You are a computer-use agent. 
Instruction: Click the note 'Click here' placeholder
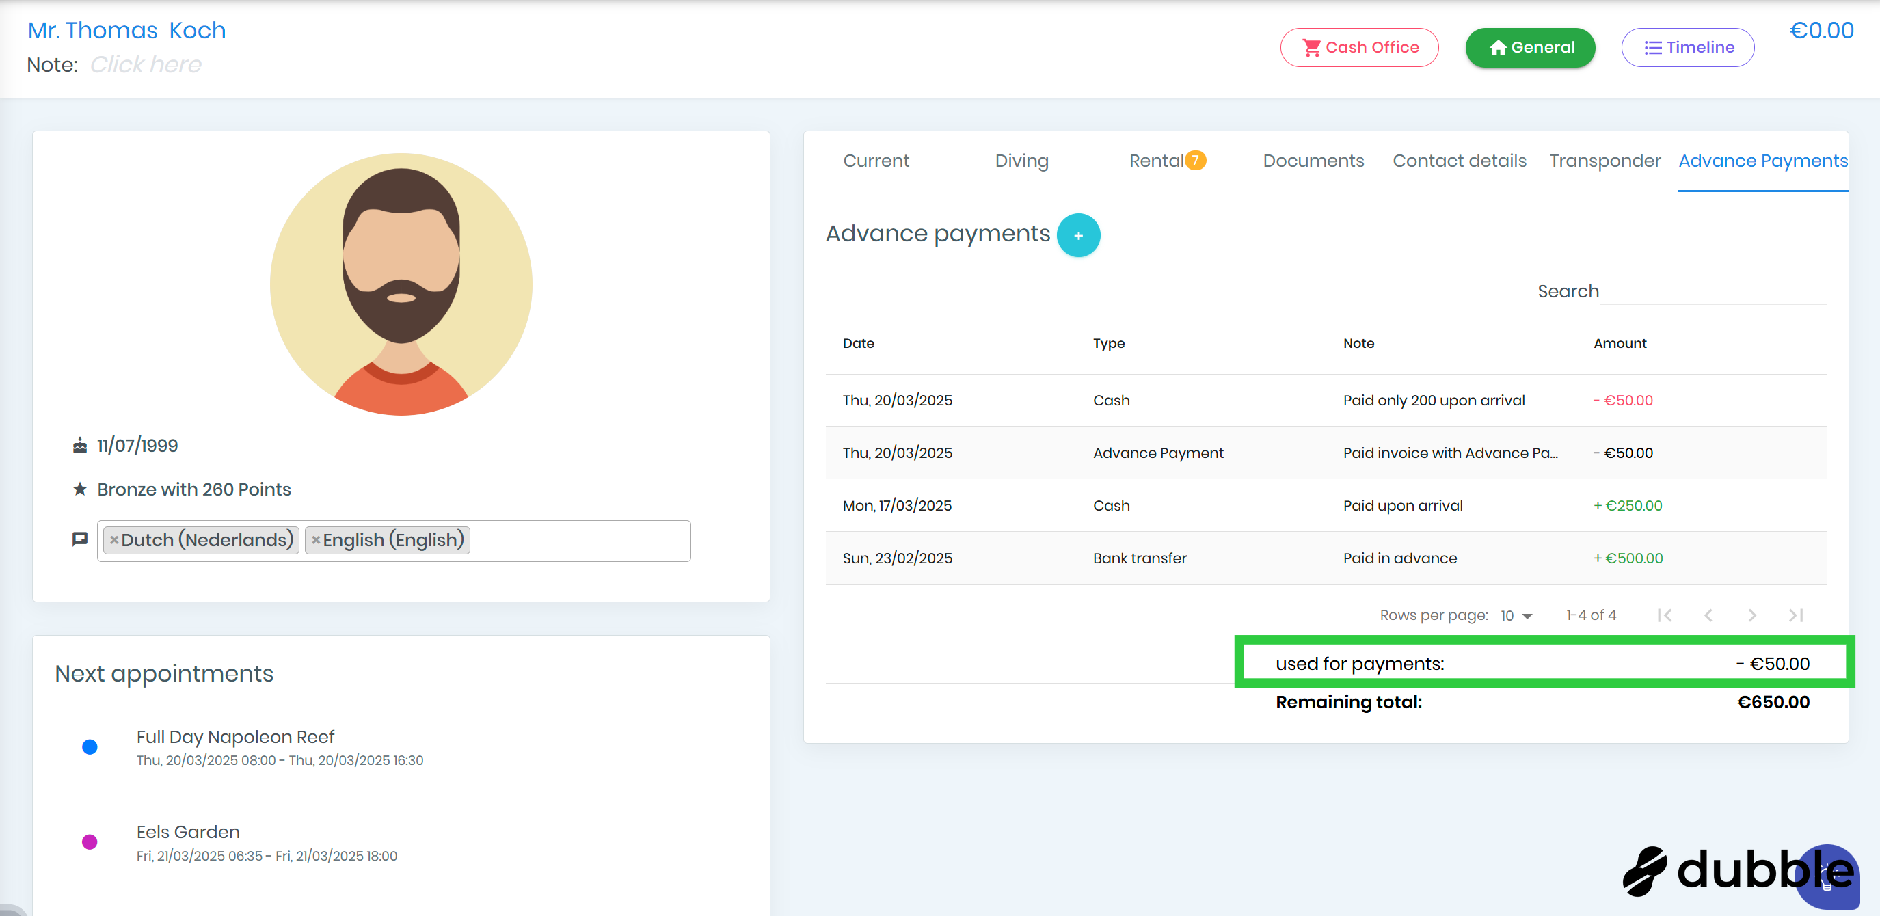(x=145, y=65)
